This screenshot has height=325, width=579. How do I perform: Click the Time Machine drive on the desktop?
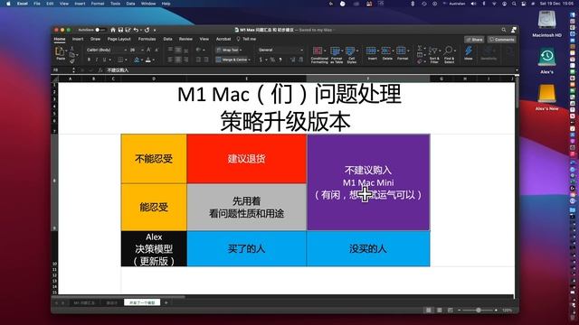pos(546,58)
